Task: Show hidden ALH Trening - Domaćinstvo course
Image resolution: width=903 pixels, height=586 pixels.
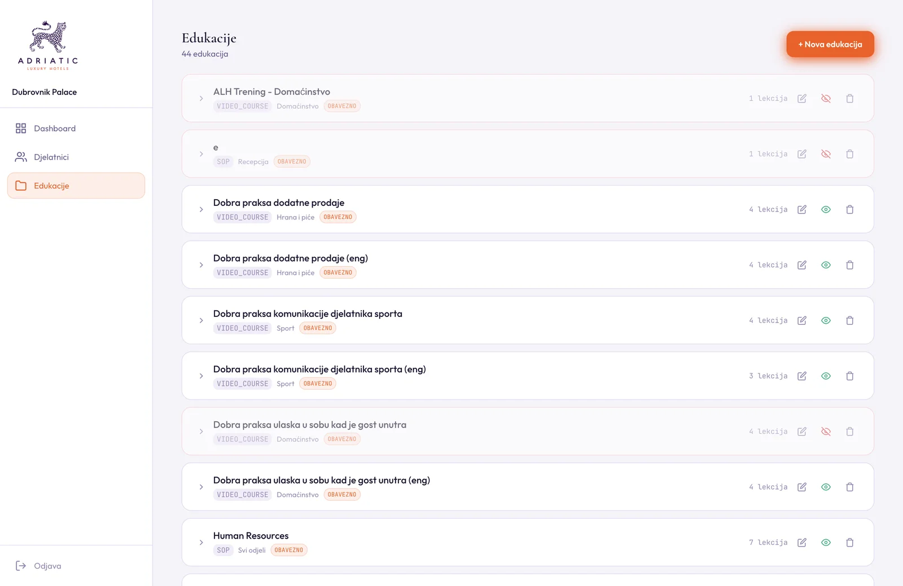Action: (826, 99)
